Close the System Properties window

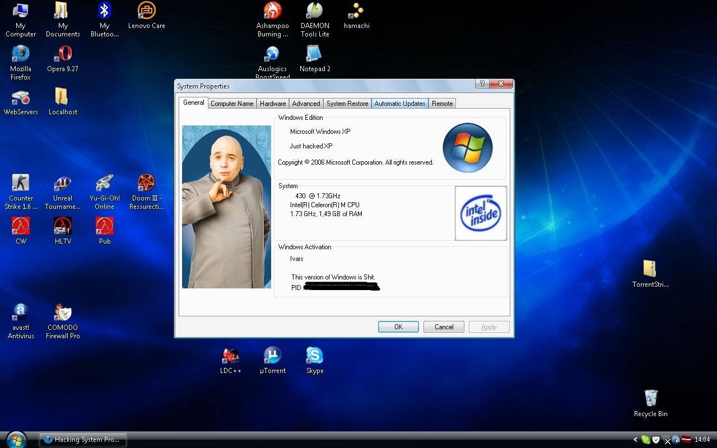[501, 83]
